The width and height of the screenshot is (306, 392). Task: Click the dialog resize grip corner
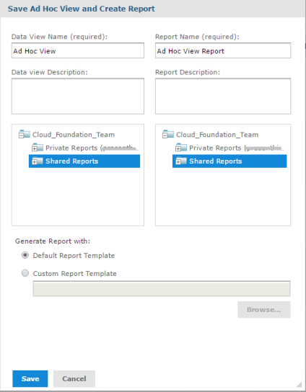pyautogui.click(x=300, y=385)
